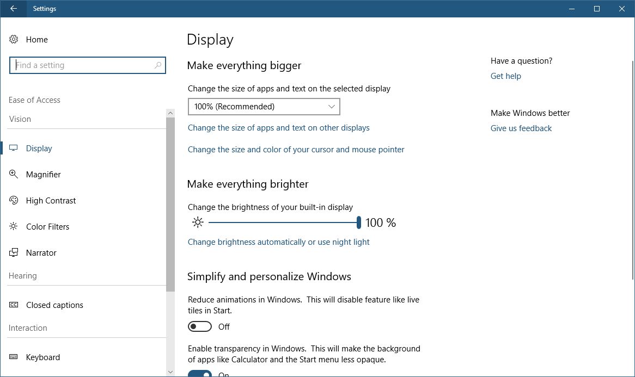
Task: Click Change size and color of cursor link
Action: point(296,150)
